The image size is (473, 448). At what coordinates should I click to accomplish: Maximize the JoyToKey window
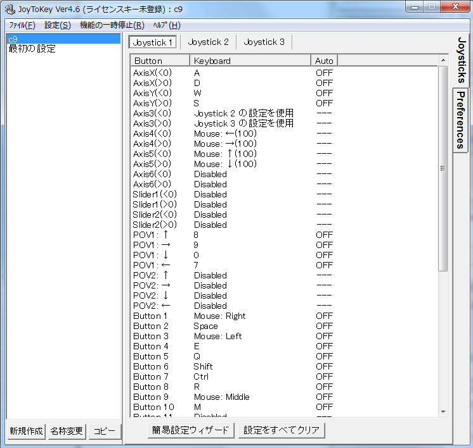pyautogui.click(x=432, y=6)
